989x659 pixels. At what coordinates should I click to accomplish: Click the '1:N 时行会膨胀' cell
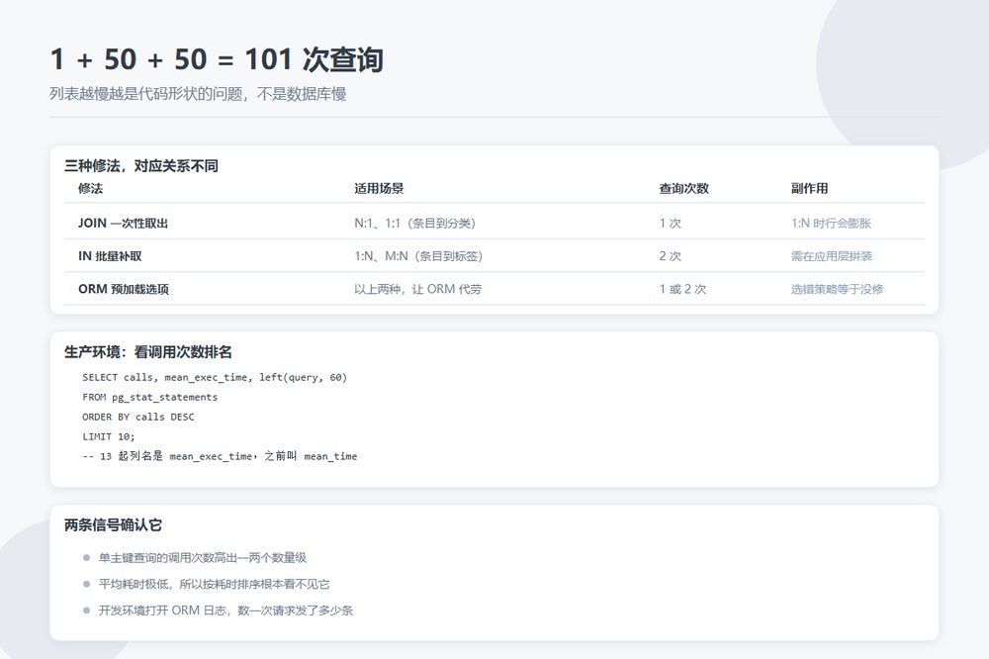[832, 223]
